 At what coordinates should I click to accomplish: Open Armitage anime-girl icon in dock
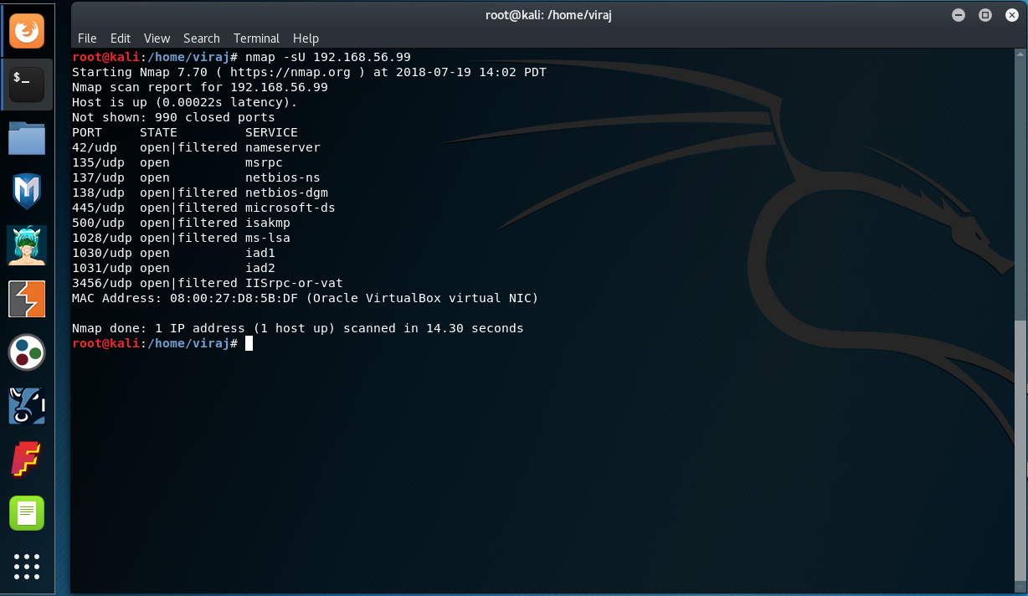click(27, 245)
